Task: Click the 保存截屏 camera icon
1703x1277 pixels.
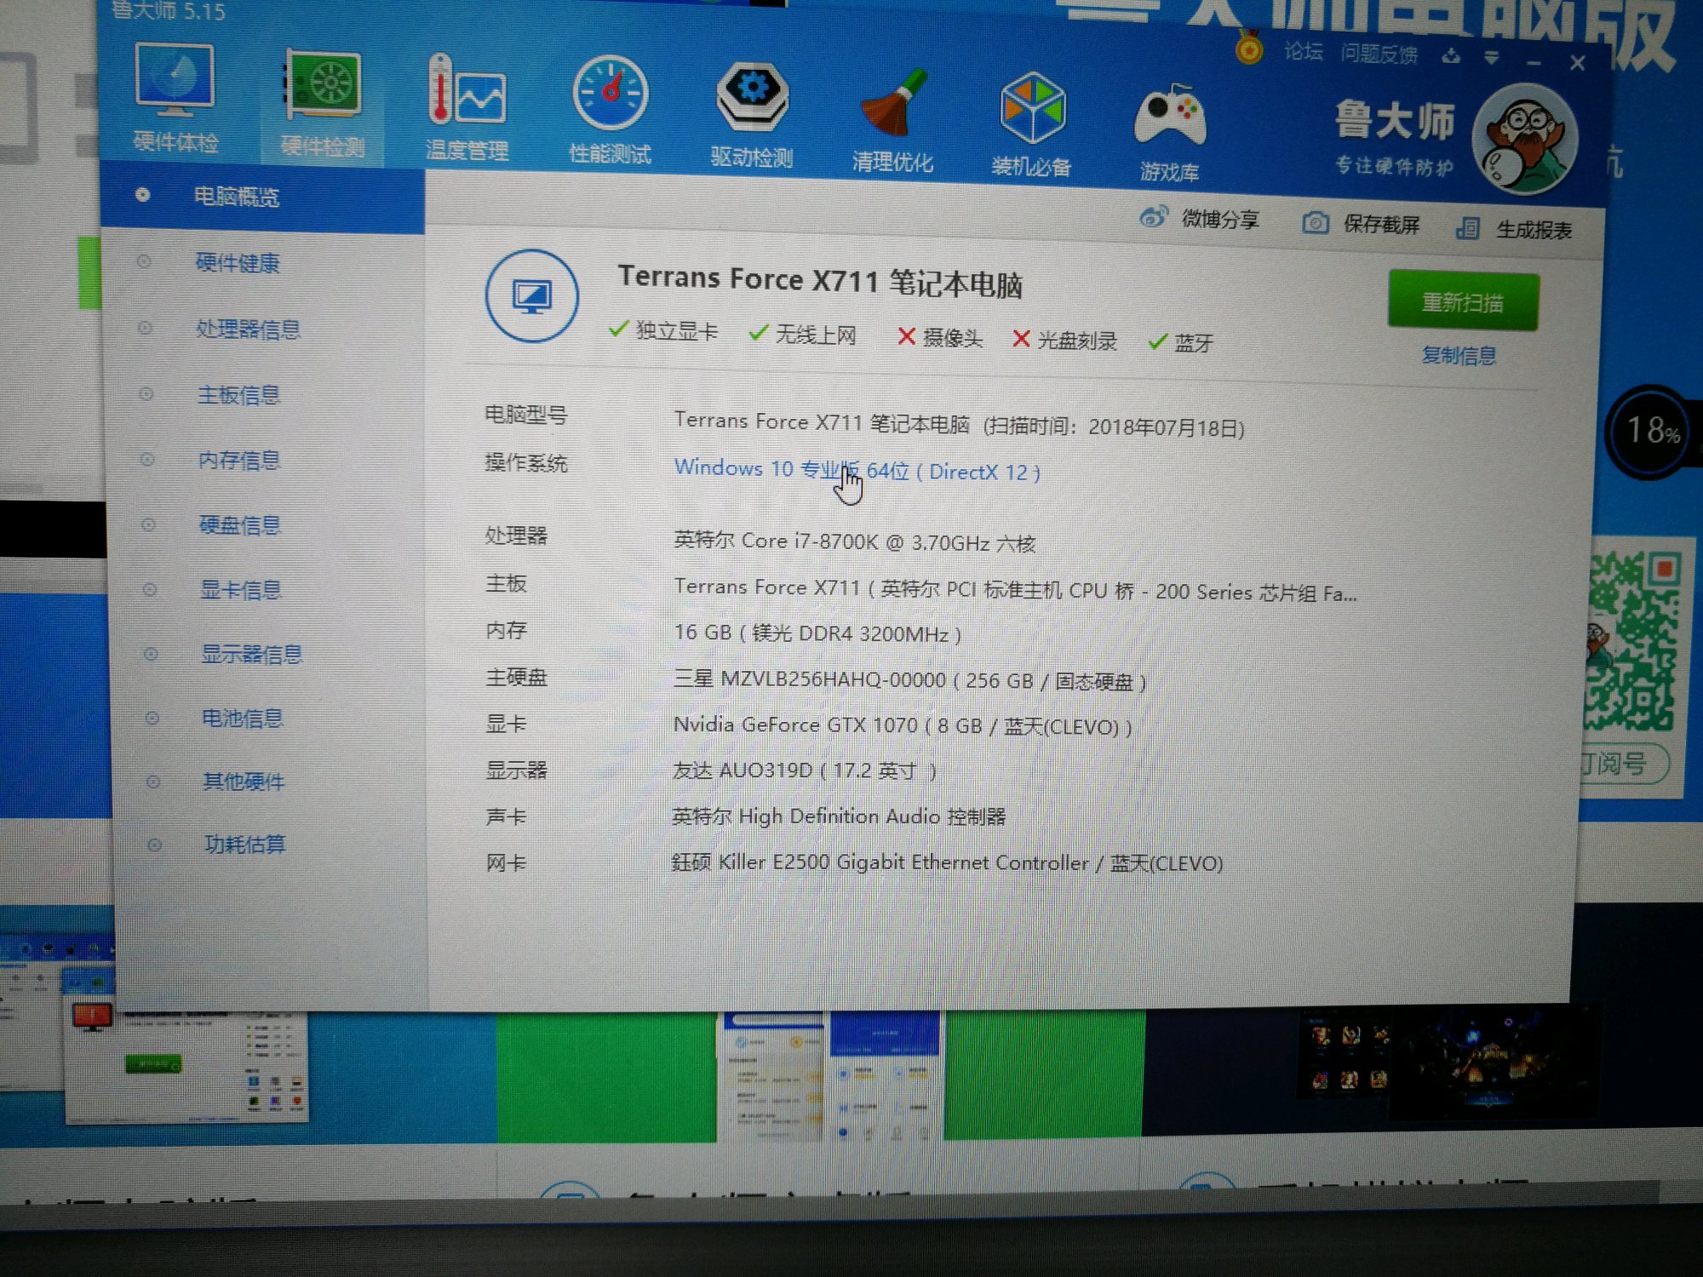Action: point(1315,223)
